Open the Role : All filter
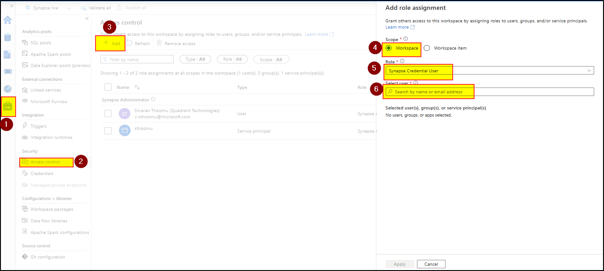The image size is (604, 271). 232,59
